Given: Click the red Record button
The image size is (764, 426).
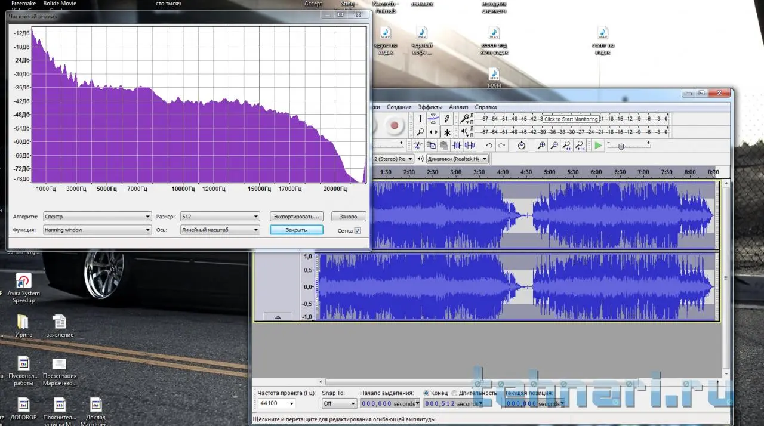Looking at the screenshot, I should [x=393, y=125].
